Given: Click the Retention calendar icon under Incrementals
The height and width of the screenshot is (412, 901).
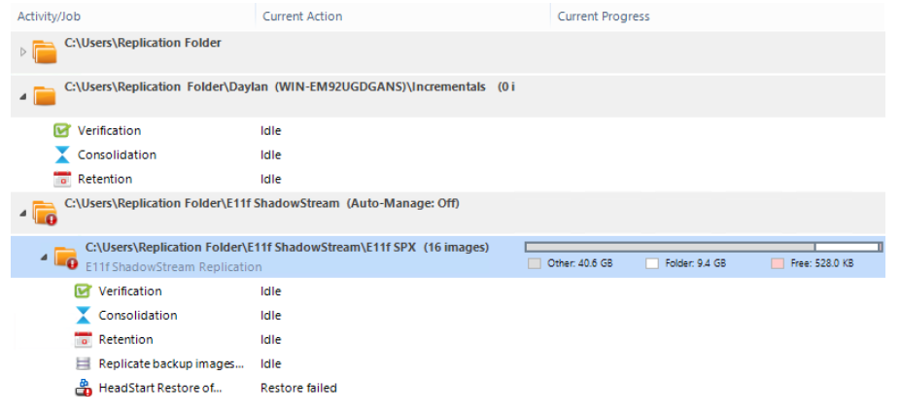Looking at the screenshot, I should point(61,179).
